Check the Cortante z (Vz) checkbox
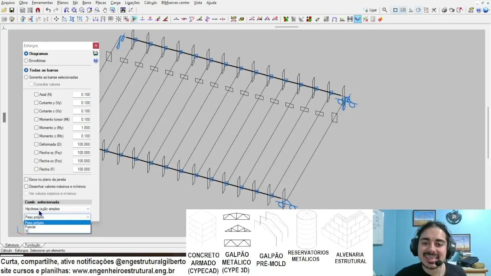The width and height of the screenshot is (491, 276). tap(36, 111)
